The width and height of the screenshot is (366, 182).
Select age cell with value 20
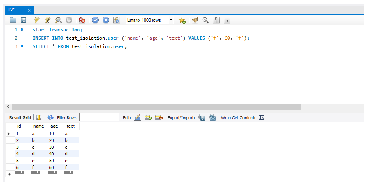coord(56,140)
